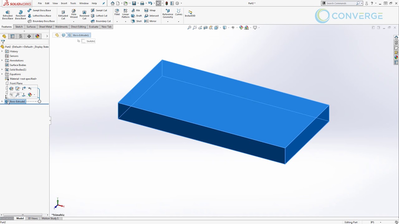Click the Zoom to Fit icon

click(189, 28)
